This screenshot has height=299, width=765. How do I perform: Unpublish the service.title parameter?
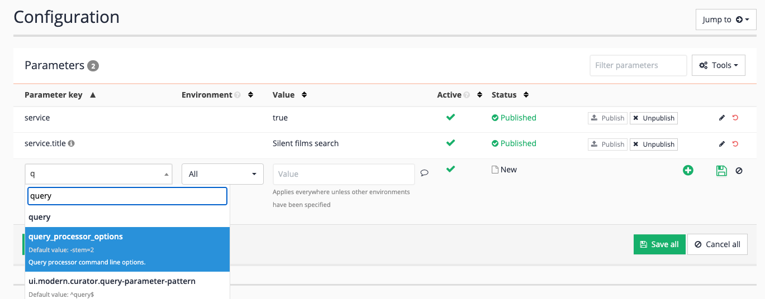[653, 144]
